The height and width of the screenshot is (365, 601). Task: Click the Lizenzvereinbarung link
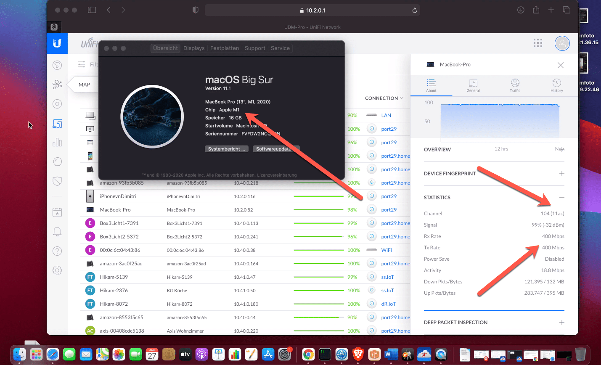point(277,175)
